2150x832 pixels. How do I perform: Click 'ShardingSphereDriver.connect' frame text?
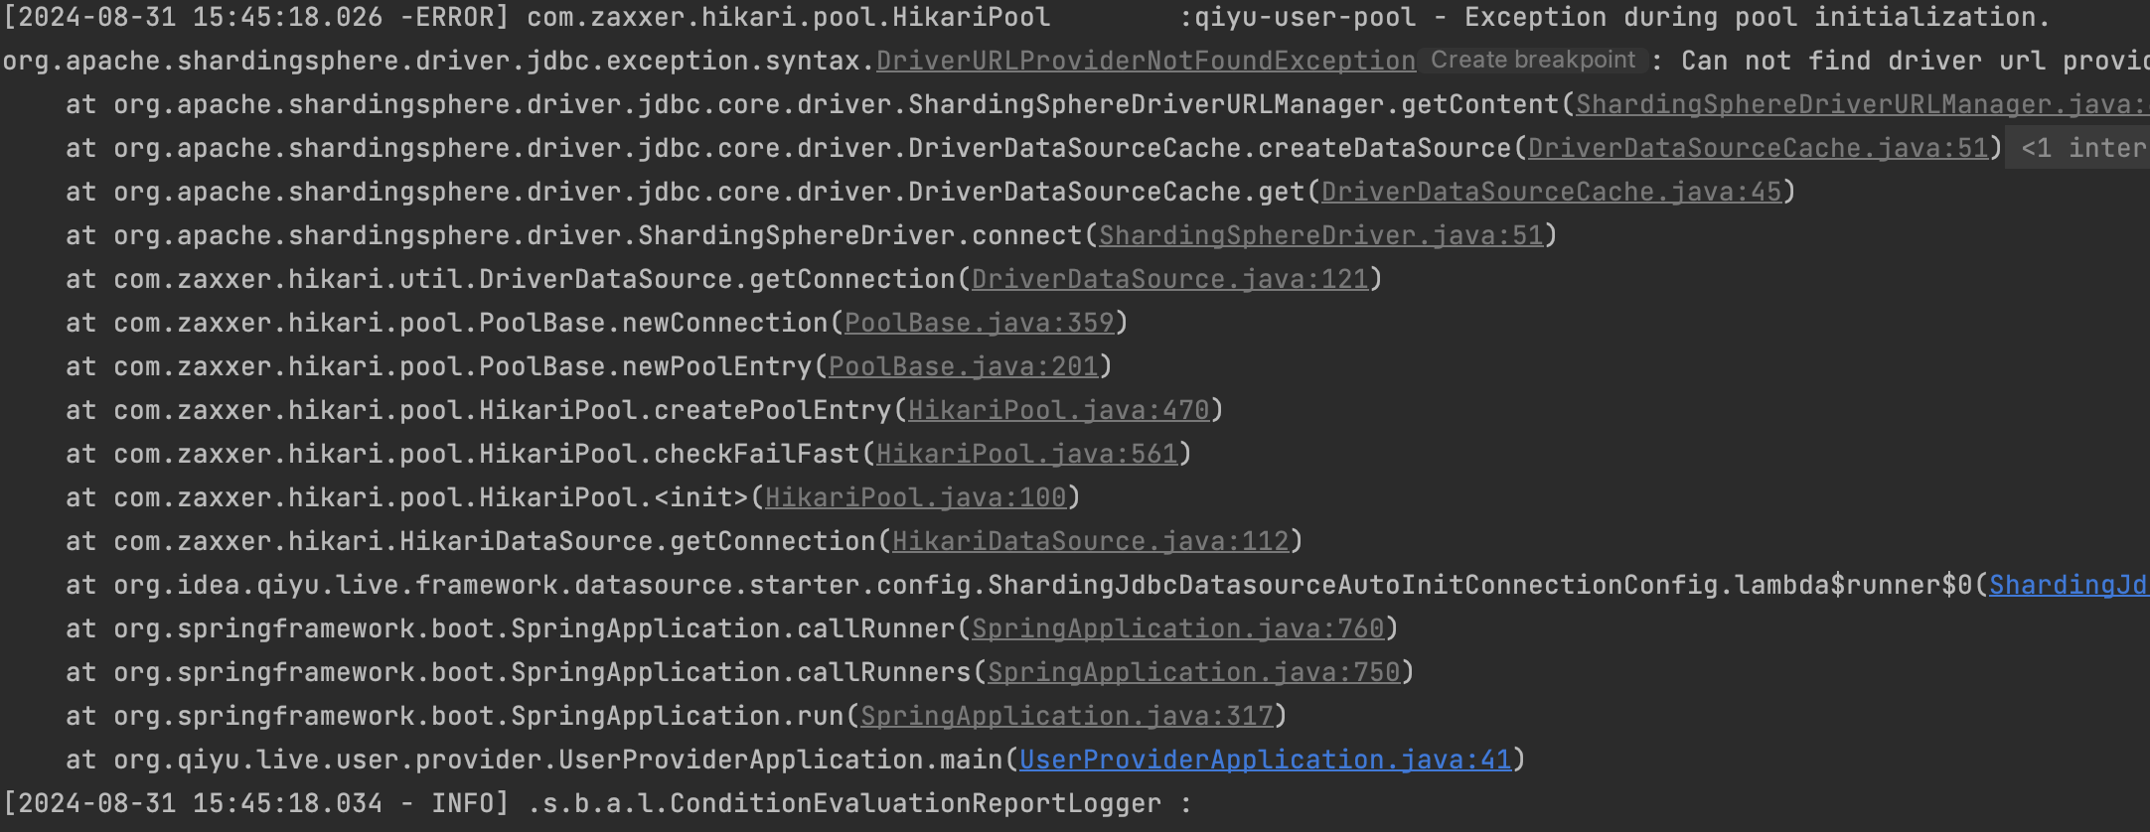pyautogui.click(x=859, y=235)
